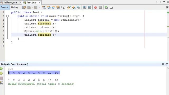
Task: Click the Comment code icon
Action: tap(106, 7)
